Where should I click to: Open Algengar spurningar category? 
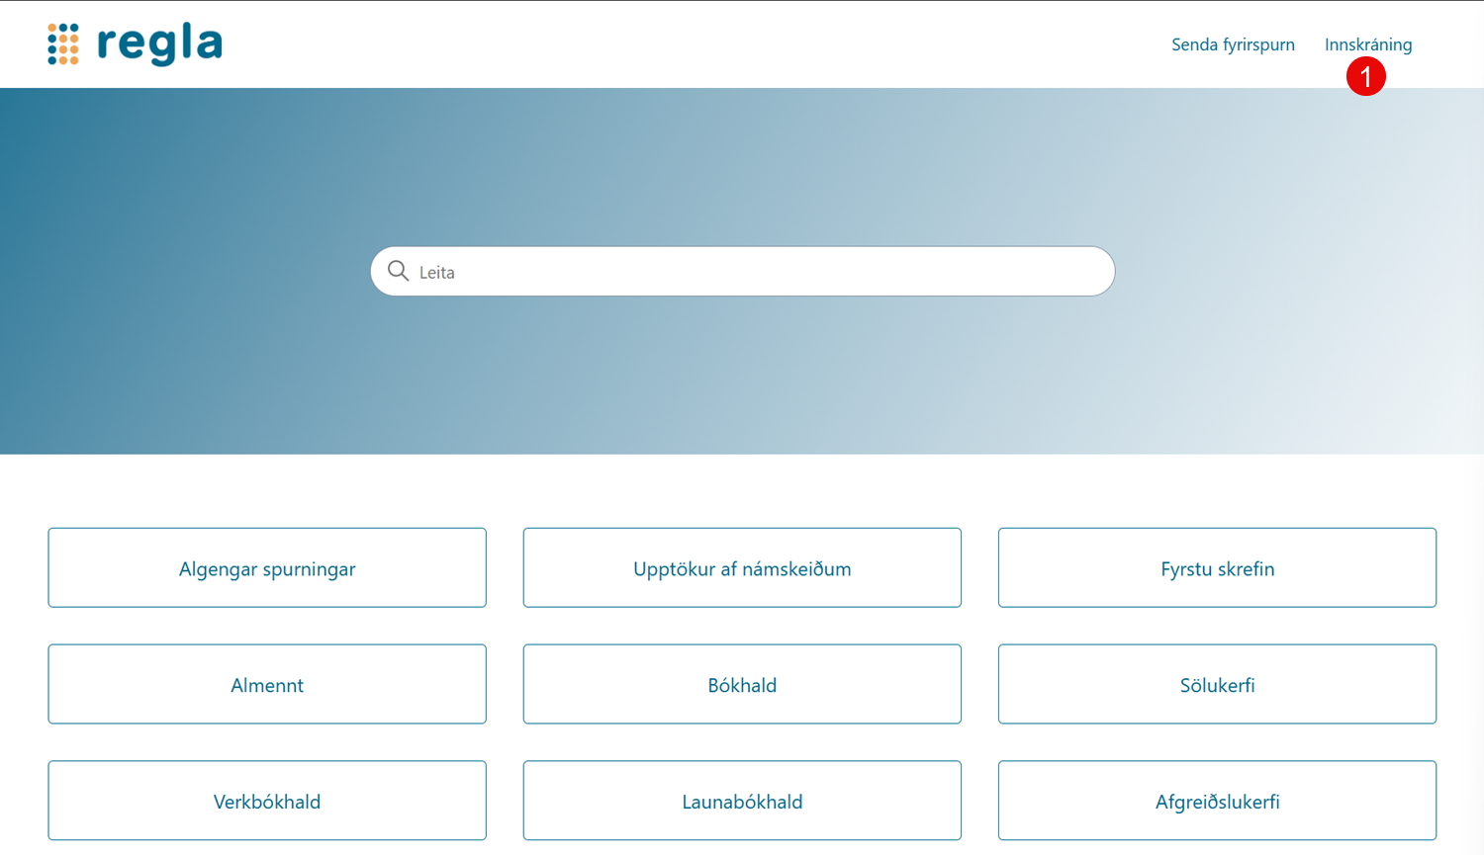[267, 568]
